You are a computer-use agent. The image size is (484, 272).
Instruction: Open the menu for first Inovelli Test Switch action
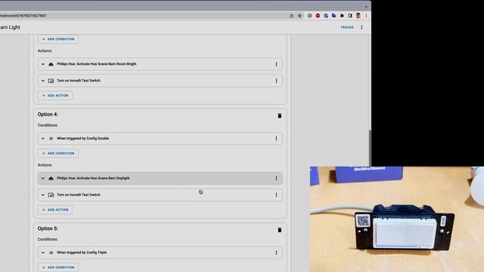coord(276,81)
